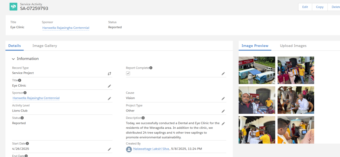Viewport: 340px width, 157px height.
Task: Click the Service Activity record icon
Action: click(13, 7)
